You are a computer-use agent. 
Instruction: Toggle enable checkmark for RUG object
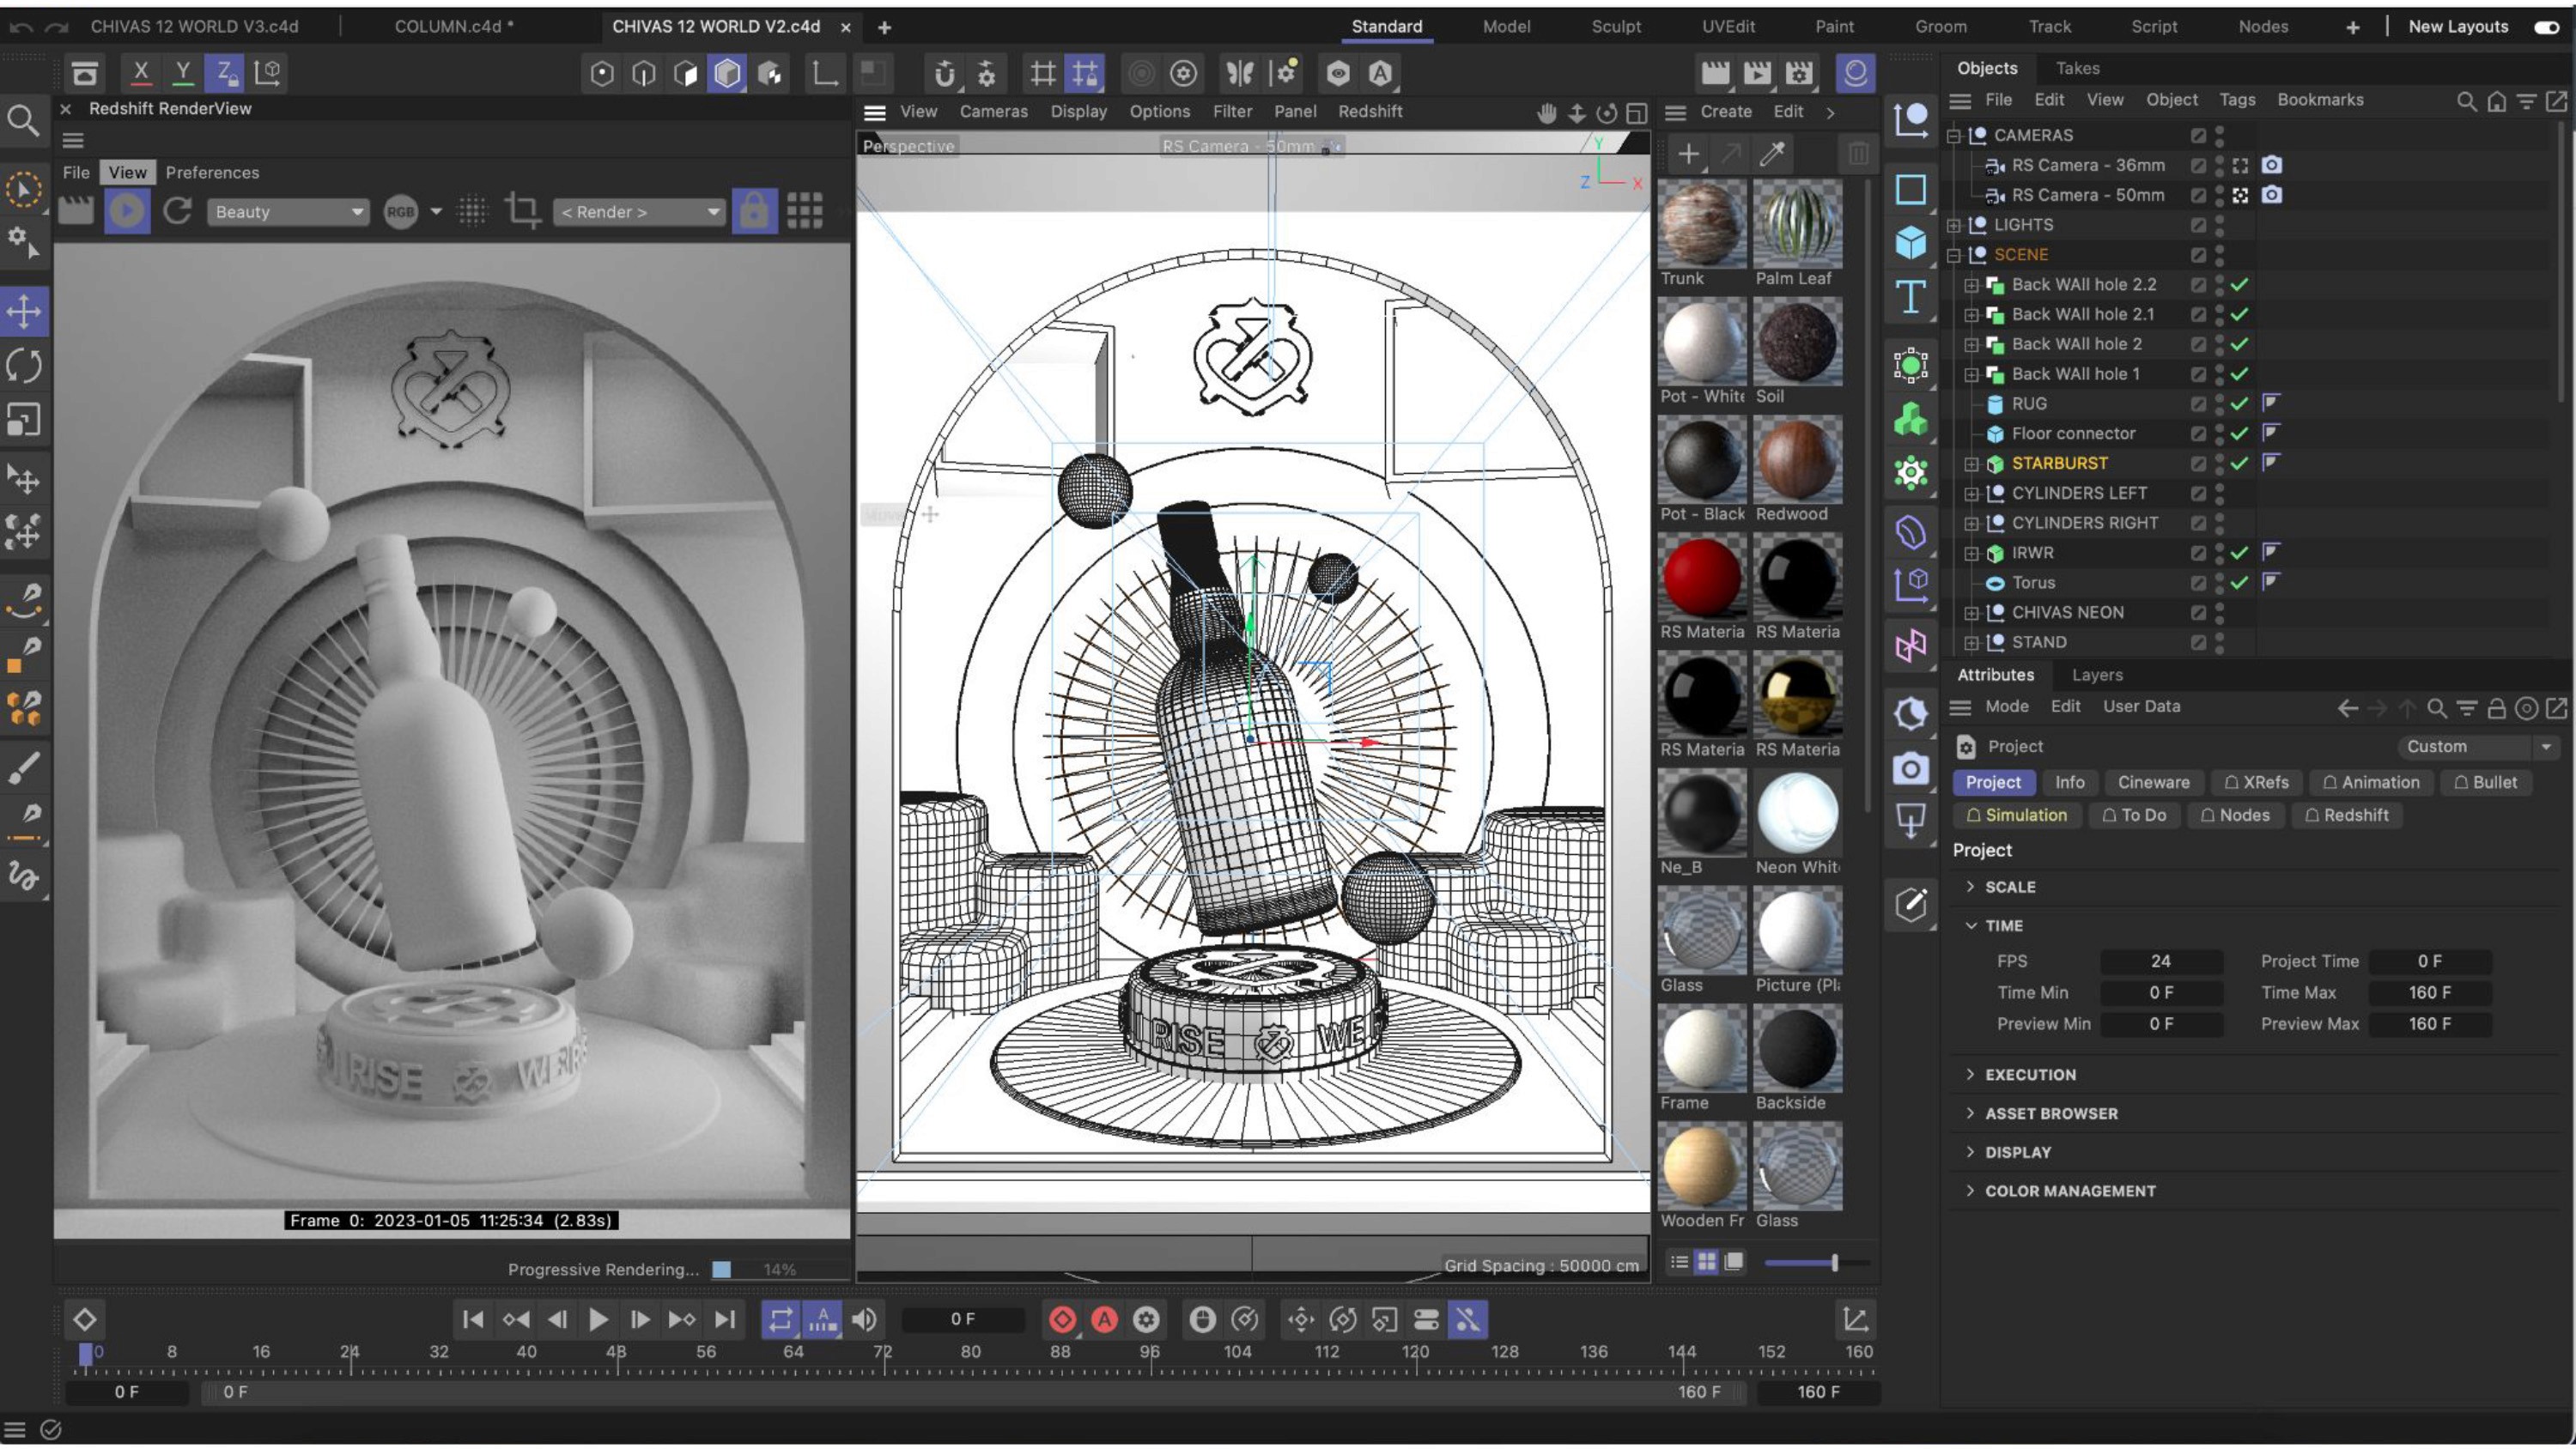coord(2239,404)
